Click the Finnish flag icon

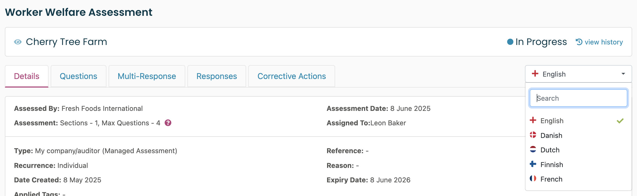(533, 164)
